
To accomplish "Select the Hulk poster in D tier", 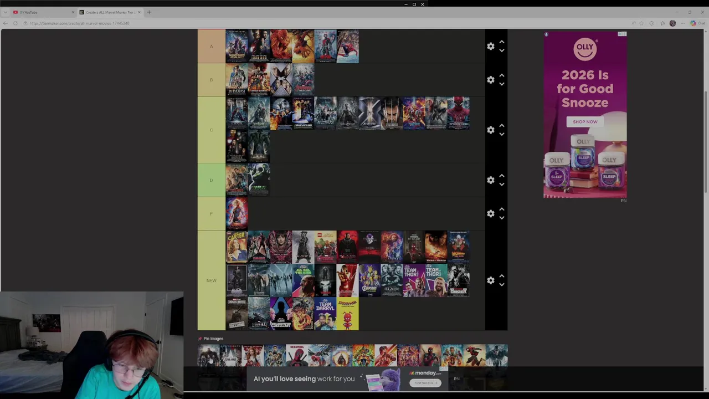I will tap(259, 180).
